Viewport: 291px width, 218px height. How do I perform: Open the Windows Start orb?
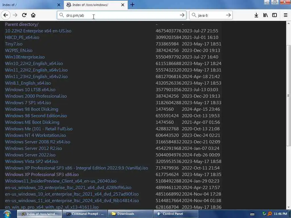click(x=7, y=214)
